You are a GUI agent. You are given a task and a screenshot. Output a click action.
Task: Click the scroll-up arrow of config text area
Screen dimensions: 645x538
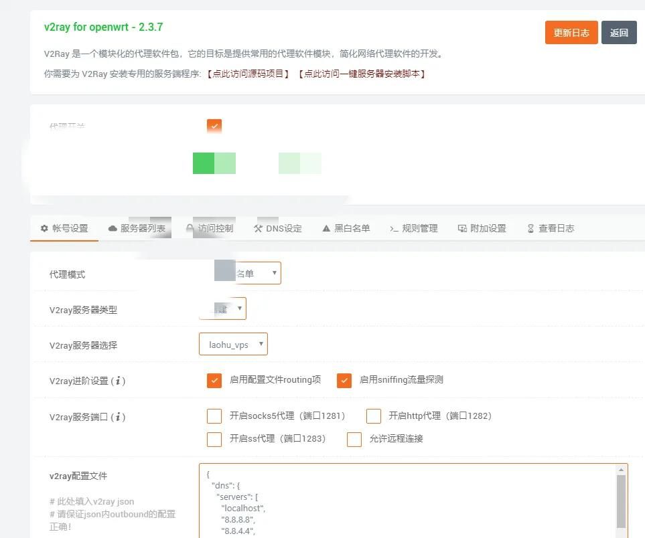tap(621, 470)
